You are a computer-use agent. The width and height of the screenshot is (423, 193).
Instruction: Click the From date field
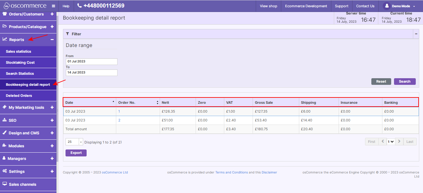point(91,61)
